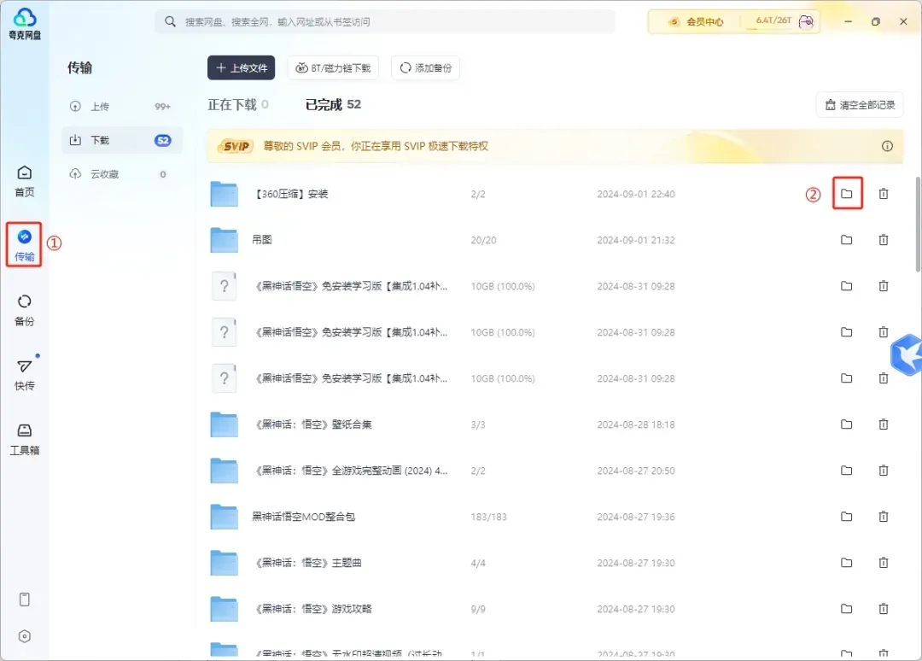
Task: Click the date 2024-09-01 22:40
Action: pyautogui.click(x=636, y=194)
